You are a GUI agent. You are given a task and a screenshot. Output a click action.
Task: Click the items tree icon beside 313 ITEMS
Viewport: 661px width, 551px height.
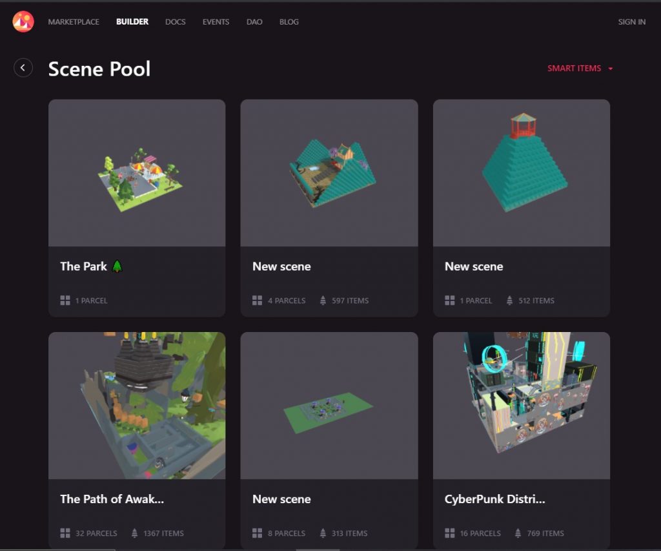point(323,534)
